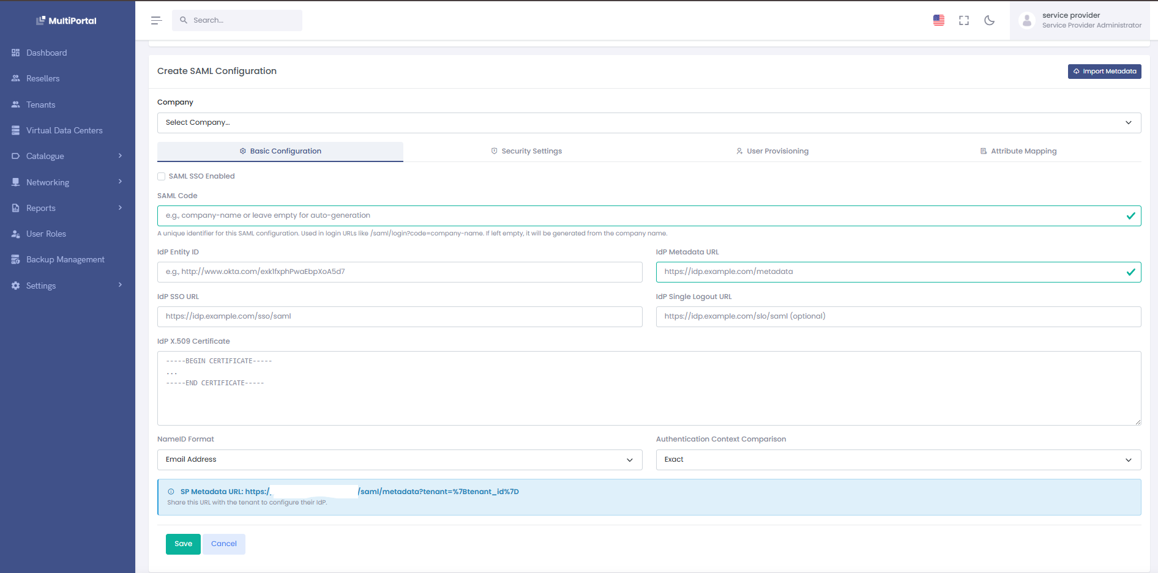Screen dimensions: 1158x573
Task: Switch to the Security Settings tab
Action: tap(526, 151)
